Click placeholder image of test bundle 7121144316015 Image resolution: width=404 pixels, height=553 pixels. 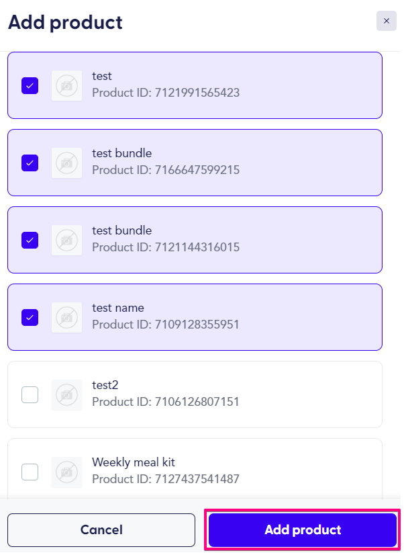click(67, 240)
